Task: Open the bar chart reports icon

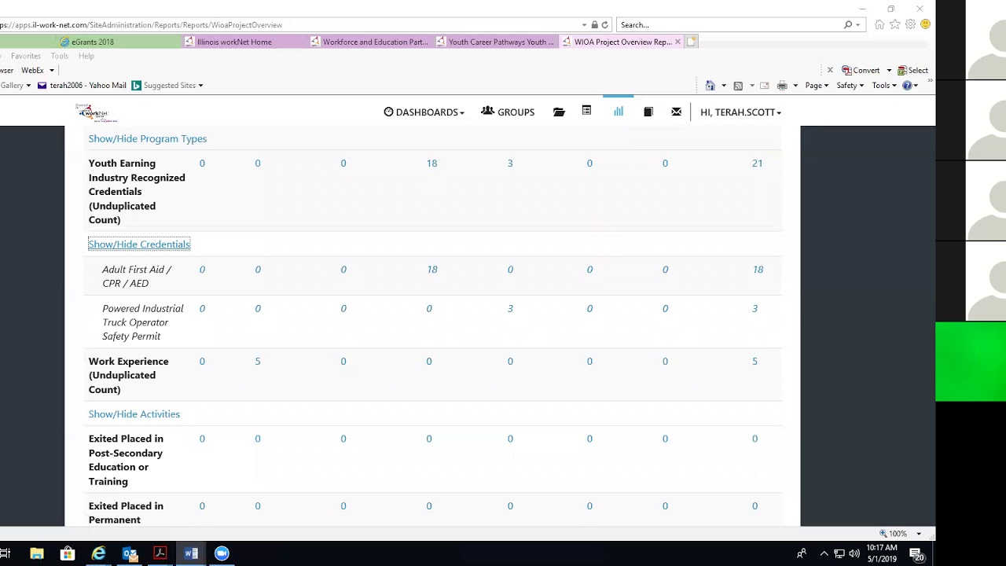Action: coord(619,112)
